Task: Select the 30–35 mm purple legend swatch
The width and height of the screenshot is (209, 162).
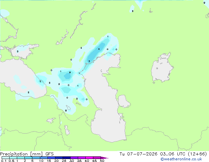Action: (x=74, y=158)
